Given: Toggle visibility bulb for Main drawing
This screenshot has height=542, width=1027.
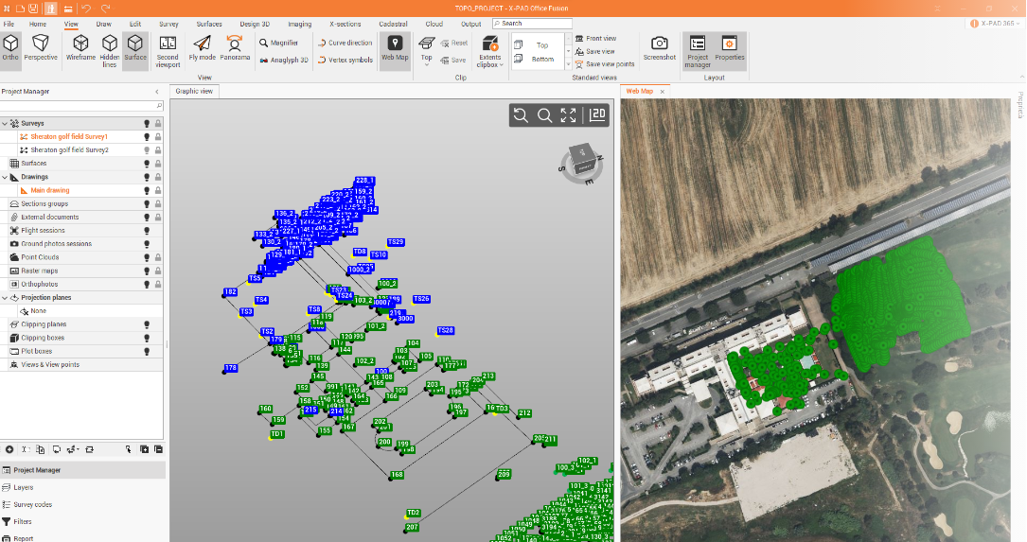Looking at the screenshot, I should (147, 190).
